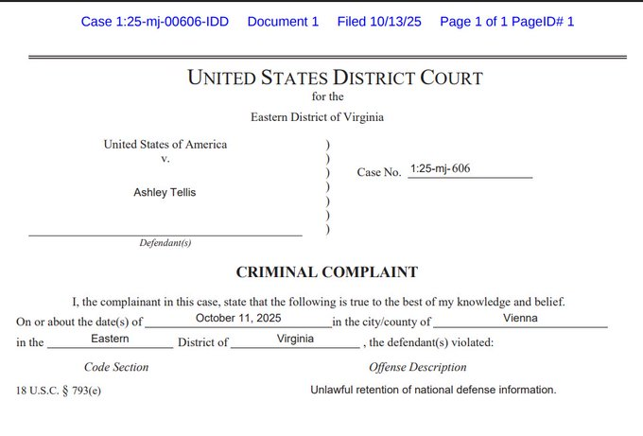The height and width of the screenshot is (436, 643).
Task: Click the United States District Court title
Action: click(335, 78)
